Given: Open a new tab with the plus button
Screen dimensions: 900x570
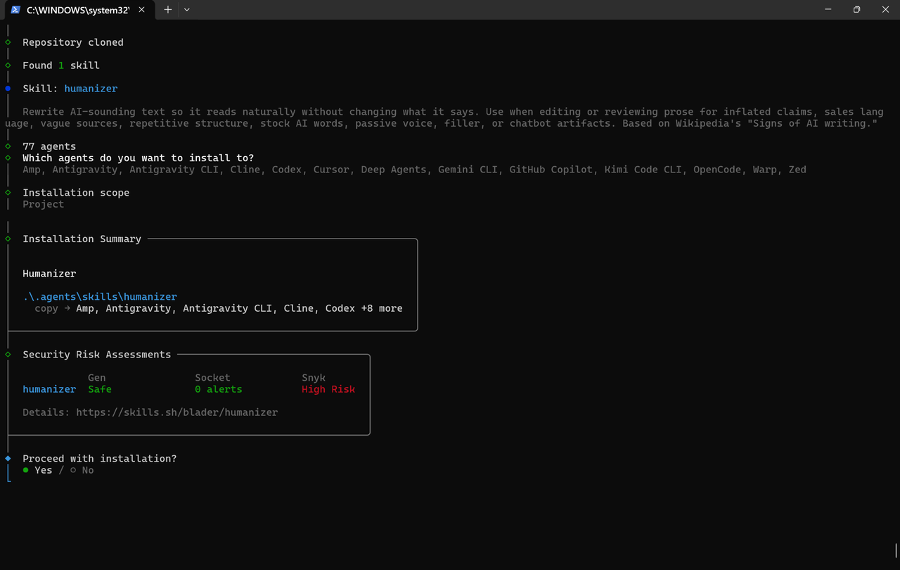Looking at the screenshot, I should point(168,10).
